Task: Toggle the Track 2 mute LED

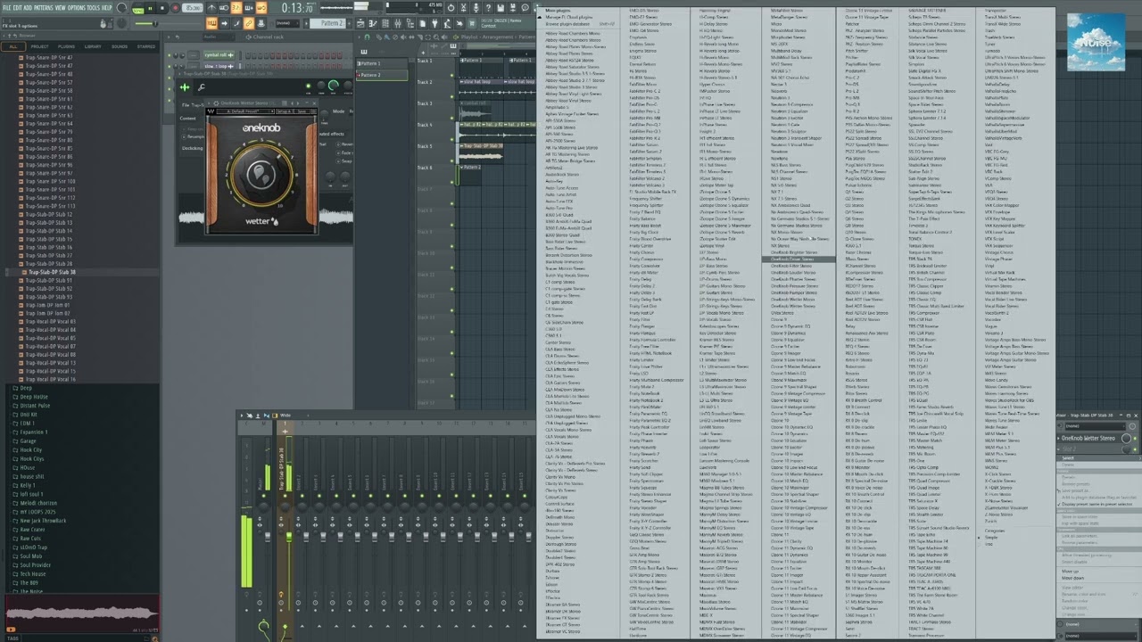Action: tap(451, 96)
